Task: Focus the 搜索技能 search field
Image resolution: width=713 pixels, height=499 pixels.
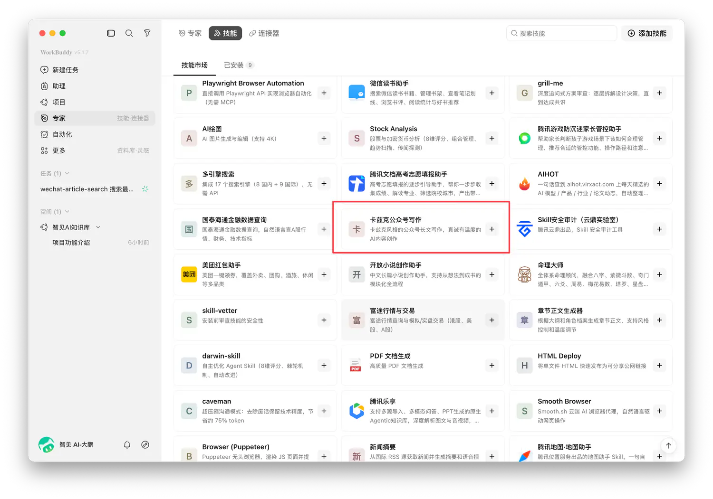Action: 561,33
